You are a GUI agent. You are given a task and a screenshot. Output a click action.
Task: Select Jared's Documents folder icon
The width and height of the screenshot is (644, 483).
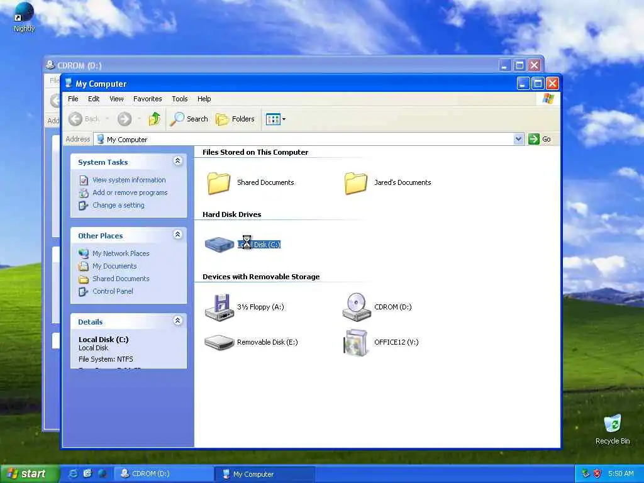coord(356,183)
